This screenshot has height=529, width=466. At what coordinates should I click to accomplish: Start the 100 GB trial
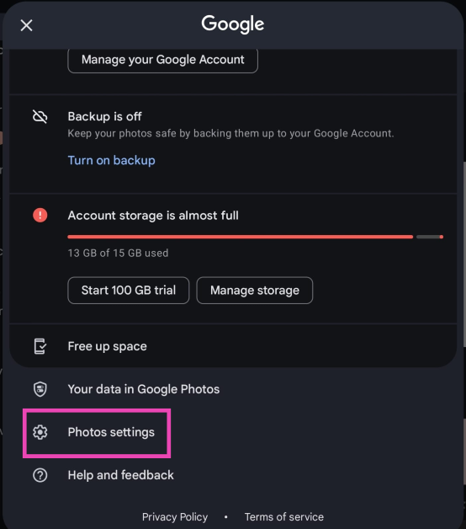(129, 291)
